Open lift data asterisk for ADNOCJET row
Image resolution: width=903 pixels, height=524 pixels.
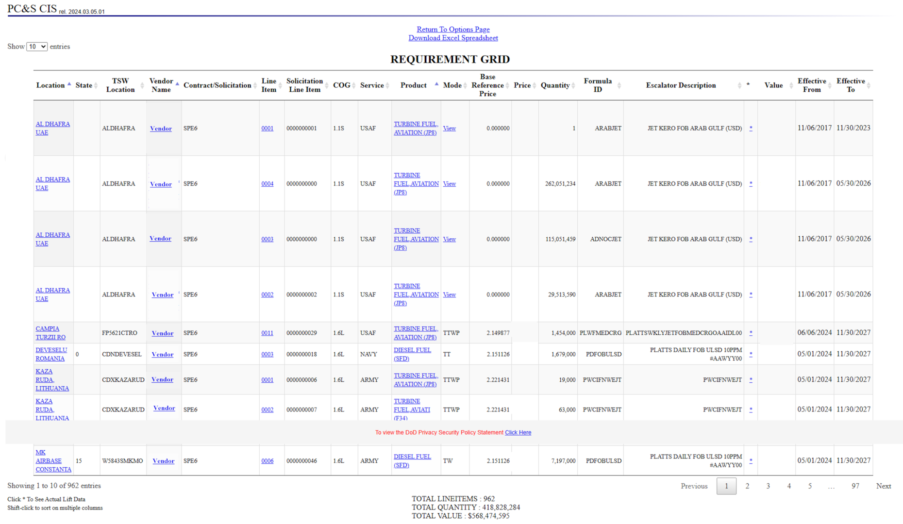[x=751, y=239]
